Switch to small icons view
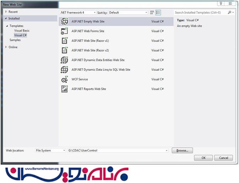 pos(152,12)
